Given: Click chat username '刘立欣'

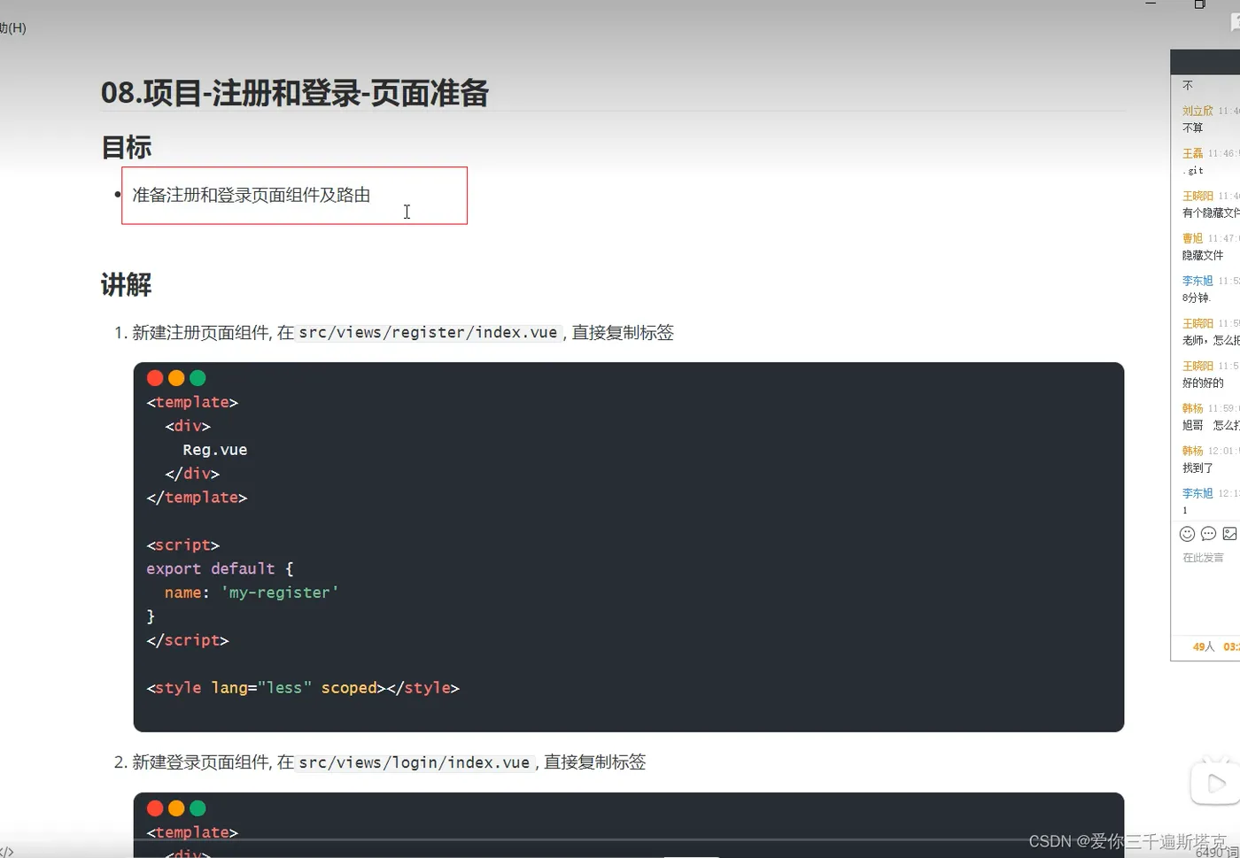Looking at the screenshot, I should pyautogui.click(x=1197, y=111).
